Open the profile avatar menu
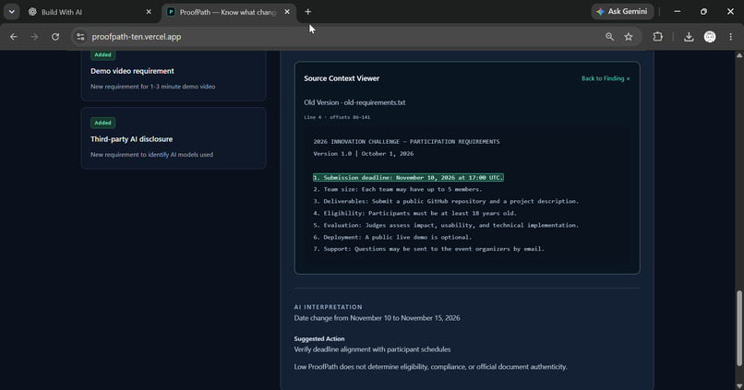 [x=710, y=37]
